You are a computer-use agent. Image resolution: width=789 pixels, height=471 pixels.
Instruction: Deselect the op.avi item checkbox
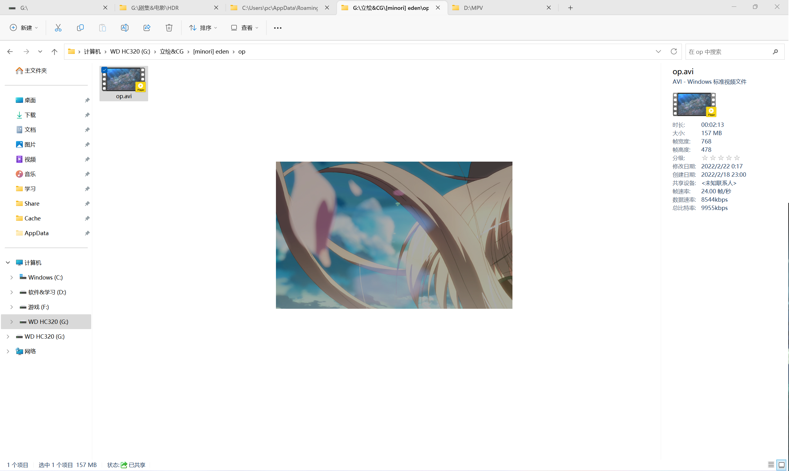click(x=104, y=70)
